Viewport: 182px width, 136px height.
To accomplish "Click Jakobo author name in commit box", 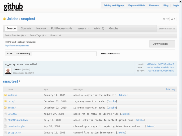I will tap(17, 69).
